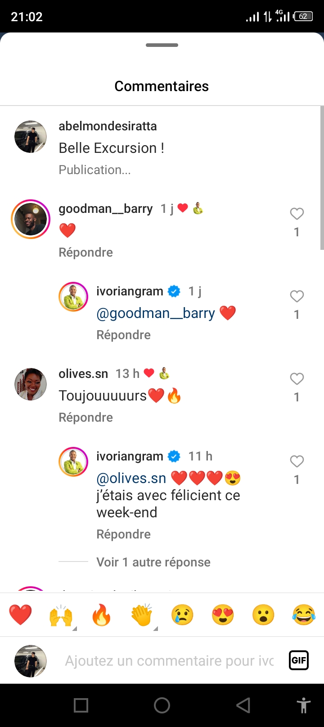The image size is (324, 727).
Task: Open the @olives.sn mention link
Action: [x=131, y=478]
